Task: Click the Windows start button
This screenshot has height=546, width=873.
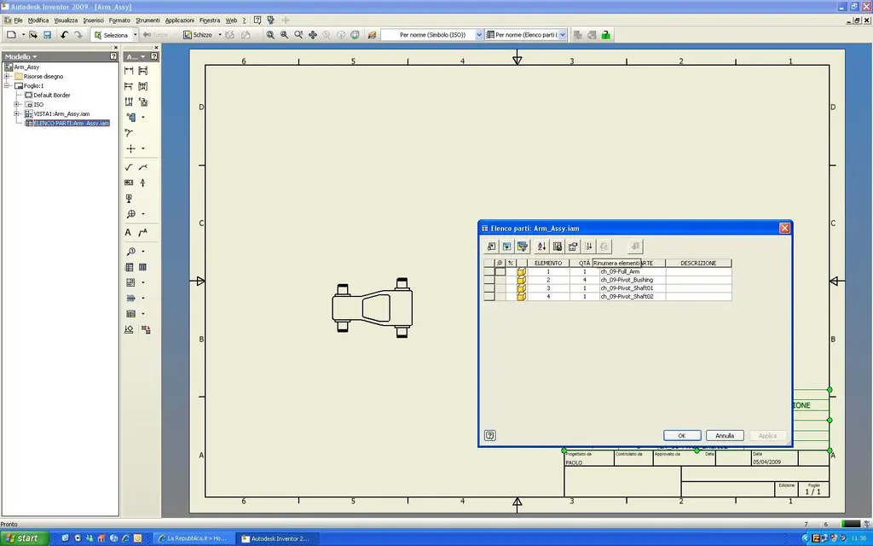Action: pos(24,538)
